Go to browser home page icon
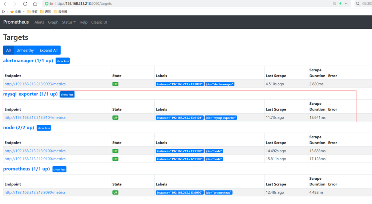The image size is (372, 204). (x=35, y=4)
